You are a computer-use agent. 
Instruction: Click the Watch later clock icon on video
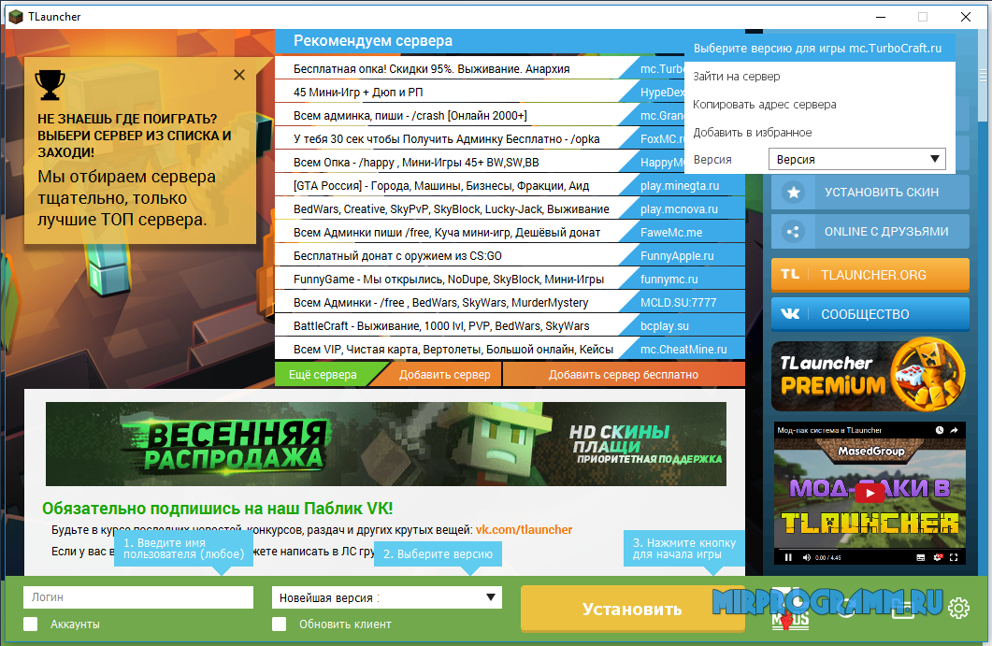940,430
